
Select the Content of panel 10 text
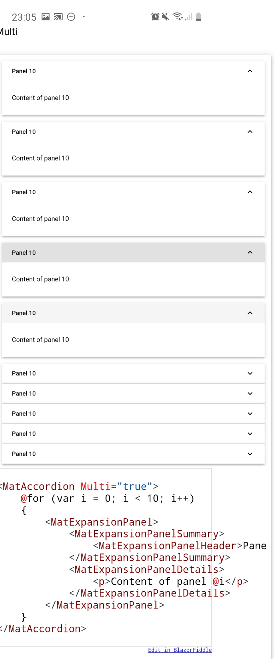click(x=40, y=98)
